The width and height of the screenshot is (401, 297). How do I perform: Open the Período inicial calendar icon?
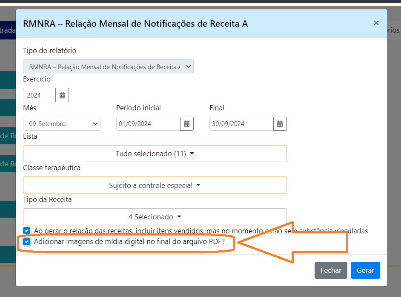click(x=186, y=124)
